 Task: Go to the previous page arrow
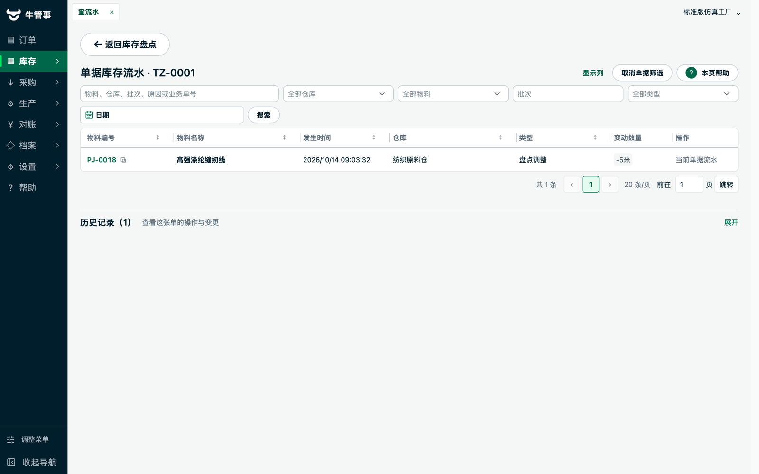click(x=572, y=185)
